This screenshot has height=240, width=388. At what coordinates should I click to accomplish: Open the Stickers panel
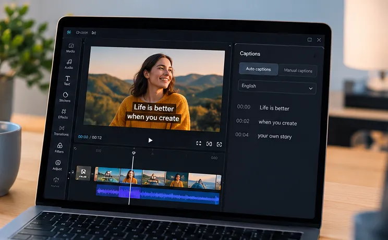click(65, 97)
